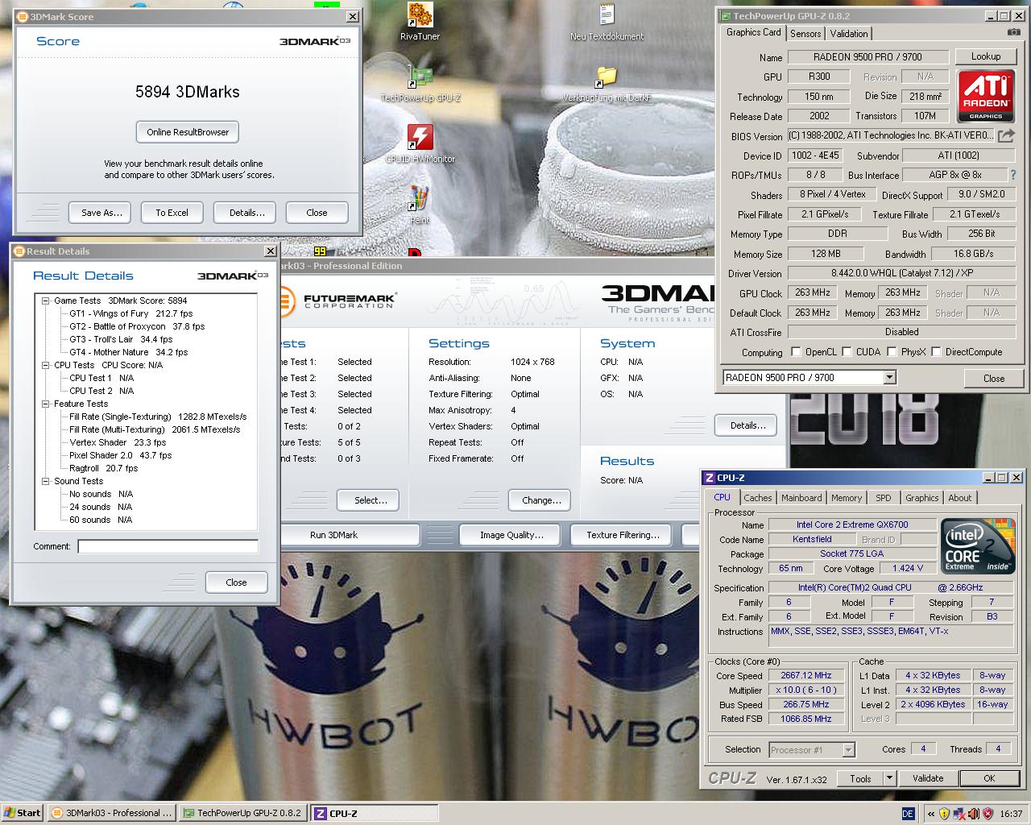Check the DirectCompute checkbox
The width and height of the screenshot is (1031, 825).
coord(936,352)
